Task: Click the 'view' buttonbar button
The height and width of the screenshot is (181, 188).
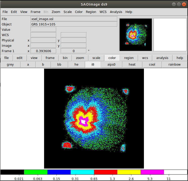Action: (34, 58)
